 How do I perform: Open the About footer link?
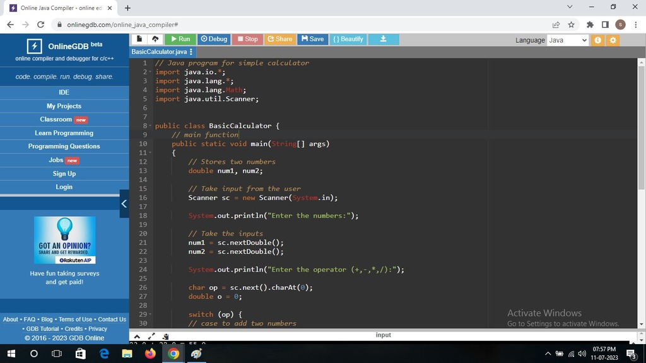coord(10,320)
